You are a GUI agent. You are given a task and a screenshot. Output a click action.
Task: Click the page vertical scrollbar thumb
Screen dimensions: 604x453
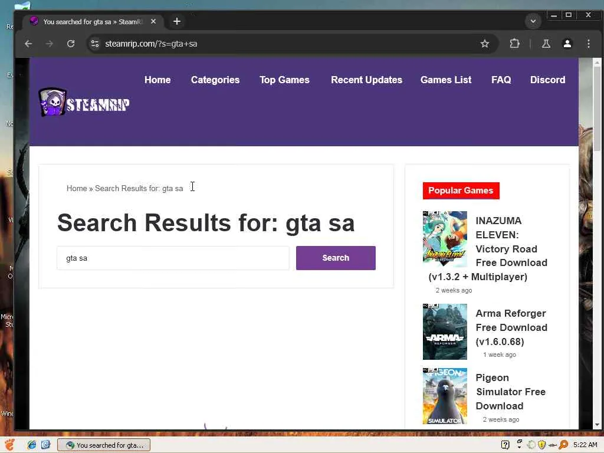(x=597, y=109)
